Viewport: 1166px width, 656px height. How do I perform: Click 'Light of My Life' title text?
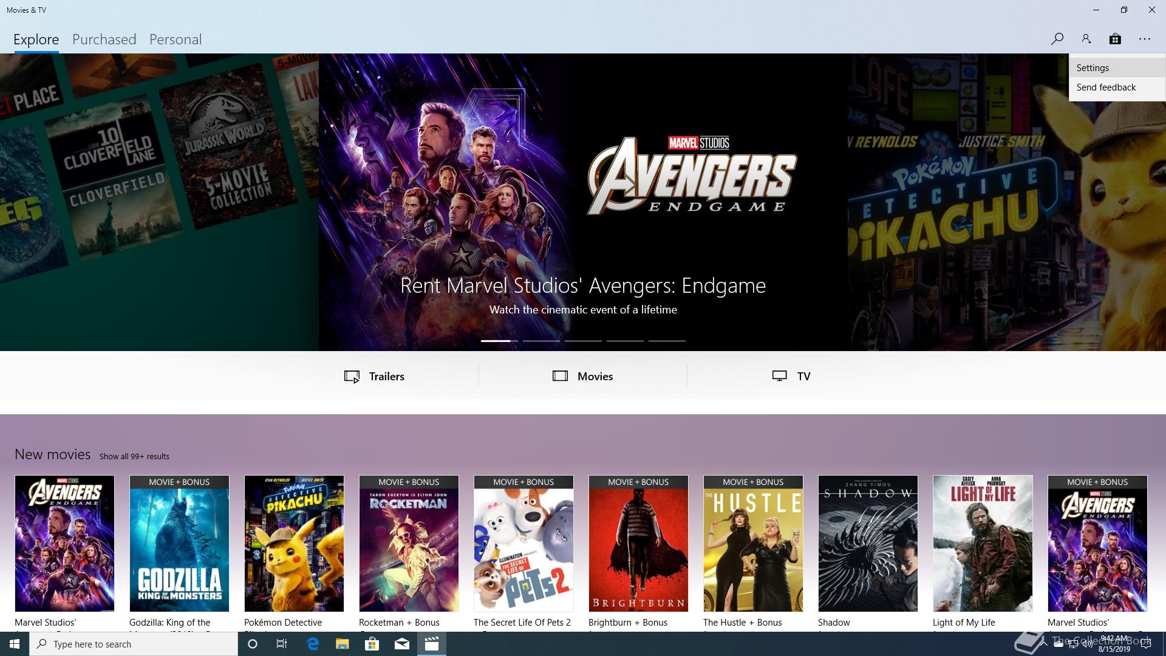pos(964,623)
